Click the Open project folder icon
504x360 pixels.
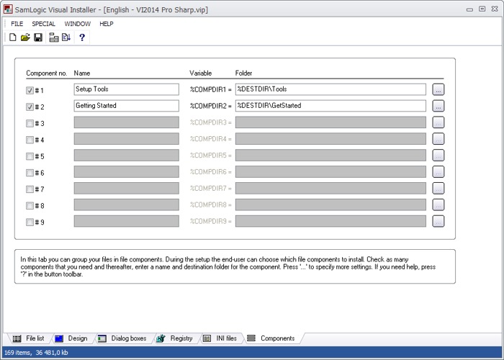tap(25, 37)
